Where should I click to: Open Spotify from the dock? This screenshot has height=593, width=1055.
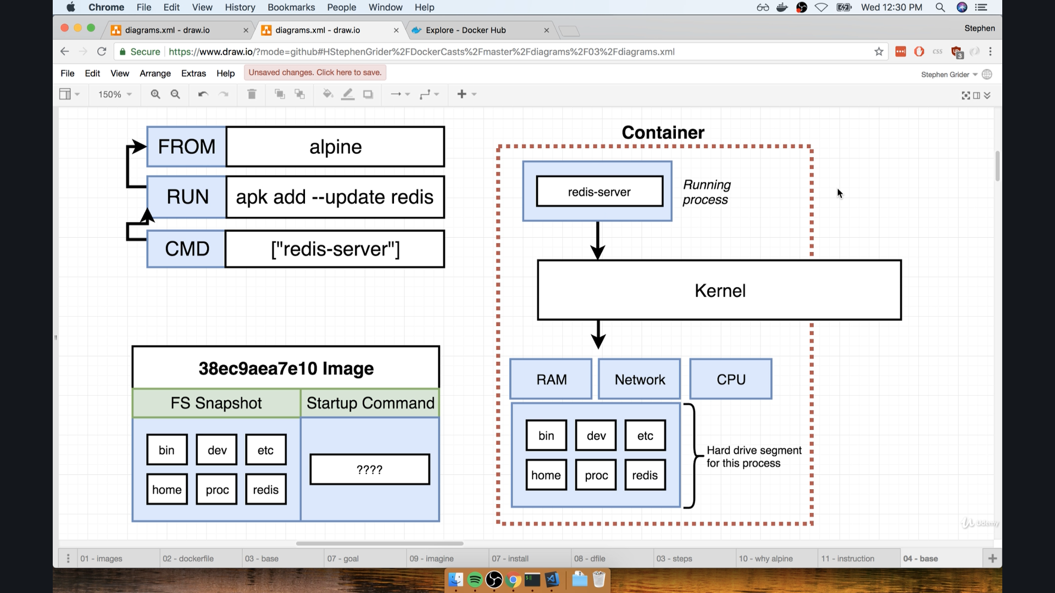coord(474,579)
